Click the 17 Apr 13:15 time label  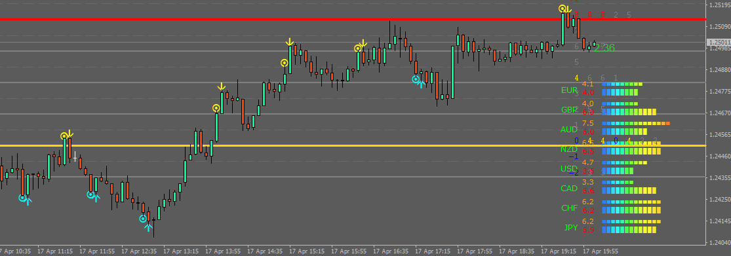pos(181,251)
